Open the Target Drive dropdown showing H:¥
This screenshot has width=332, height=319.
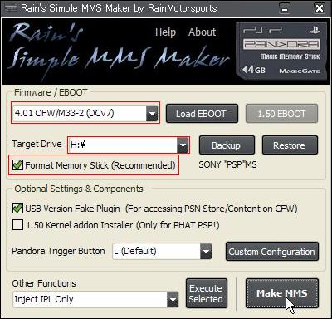point(129,145)
